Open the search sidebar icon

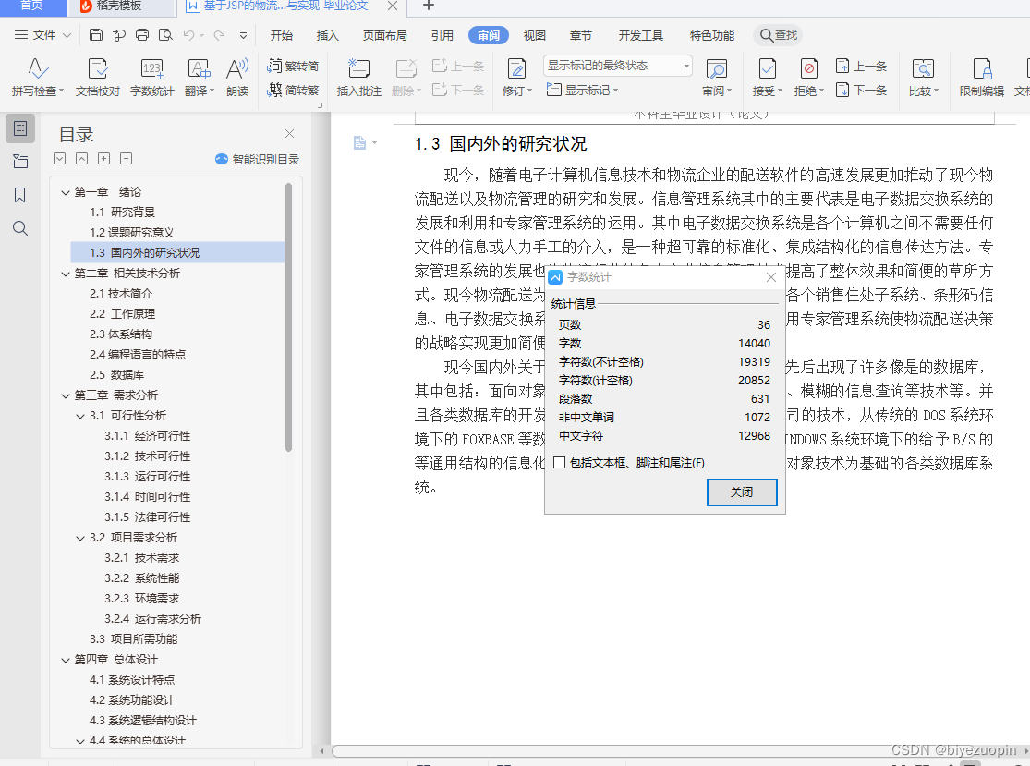point(20,228)
